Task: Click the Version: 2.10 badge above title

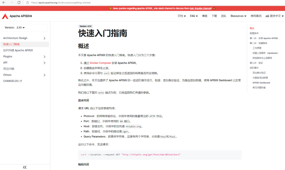Action: 85,26
